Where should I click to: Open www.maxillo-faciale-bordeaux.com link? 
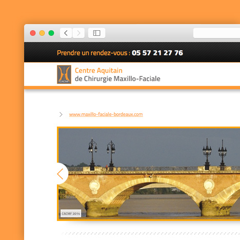(x=106, y=114)
